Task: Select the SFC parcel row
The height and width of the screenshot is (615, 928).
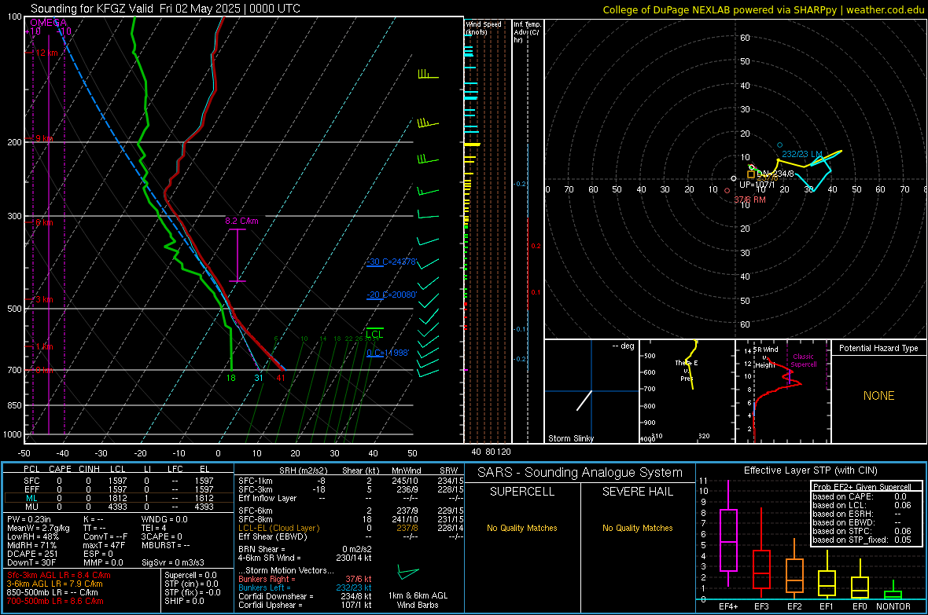Action: coord(119,481)
